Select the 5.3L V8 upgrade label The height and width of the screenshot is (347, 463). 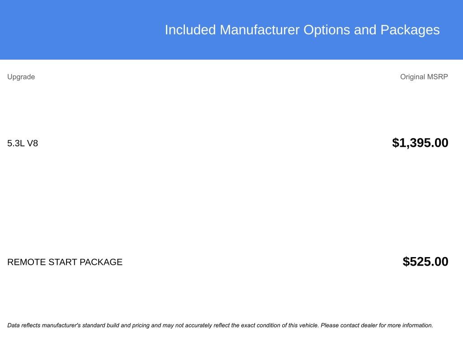point(23,144)
